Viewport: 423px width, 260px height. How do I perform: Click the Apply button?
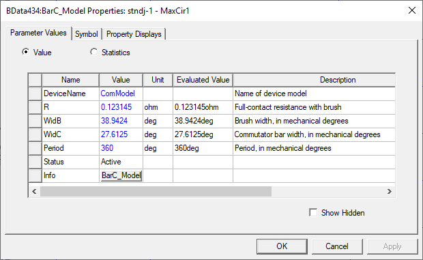(x=392, y=246)
